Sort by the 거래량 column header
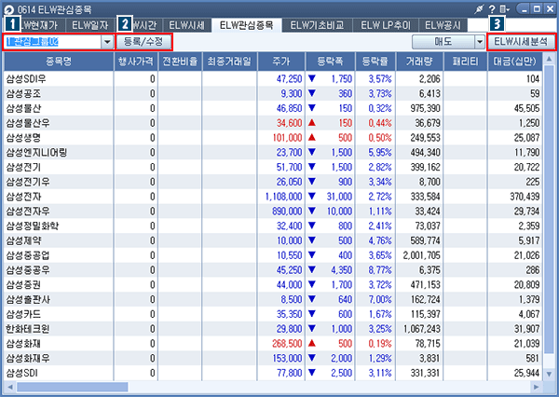The width and height of the screenshot is (559, 397). pos(422,61)
